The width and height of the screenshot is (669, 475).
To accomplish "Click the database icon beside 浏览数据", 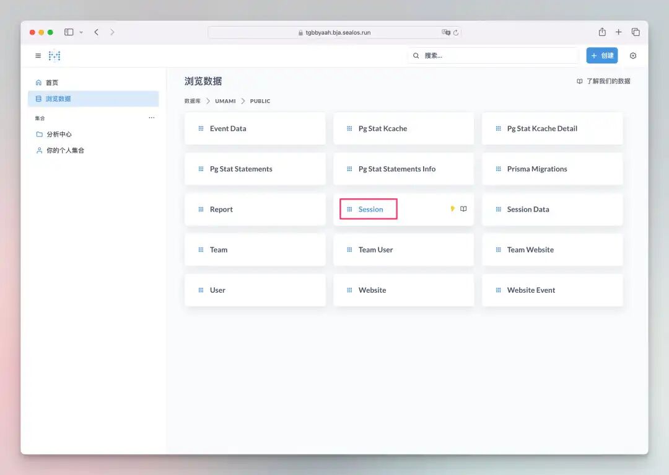I will coord(38,99).
